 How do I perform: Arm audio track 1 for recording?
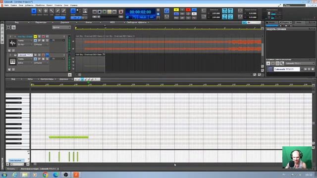[x=43, y=37]
